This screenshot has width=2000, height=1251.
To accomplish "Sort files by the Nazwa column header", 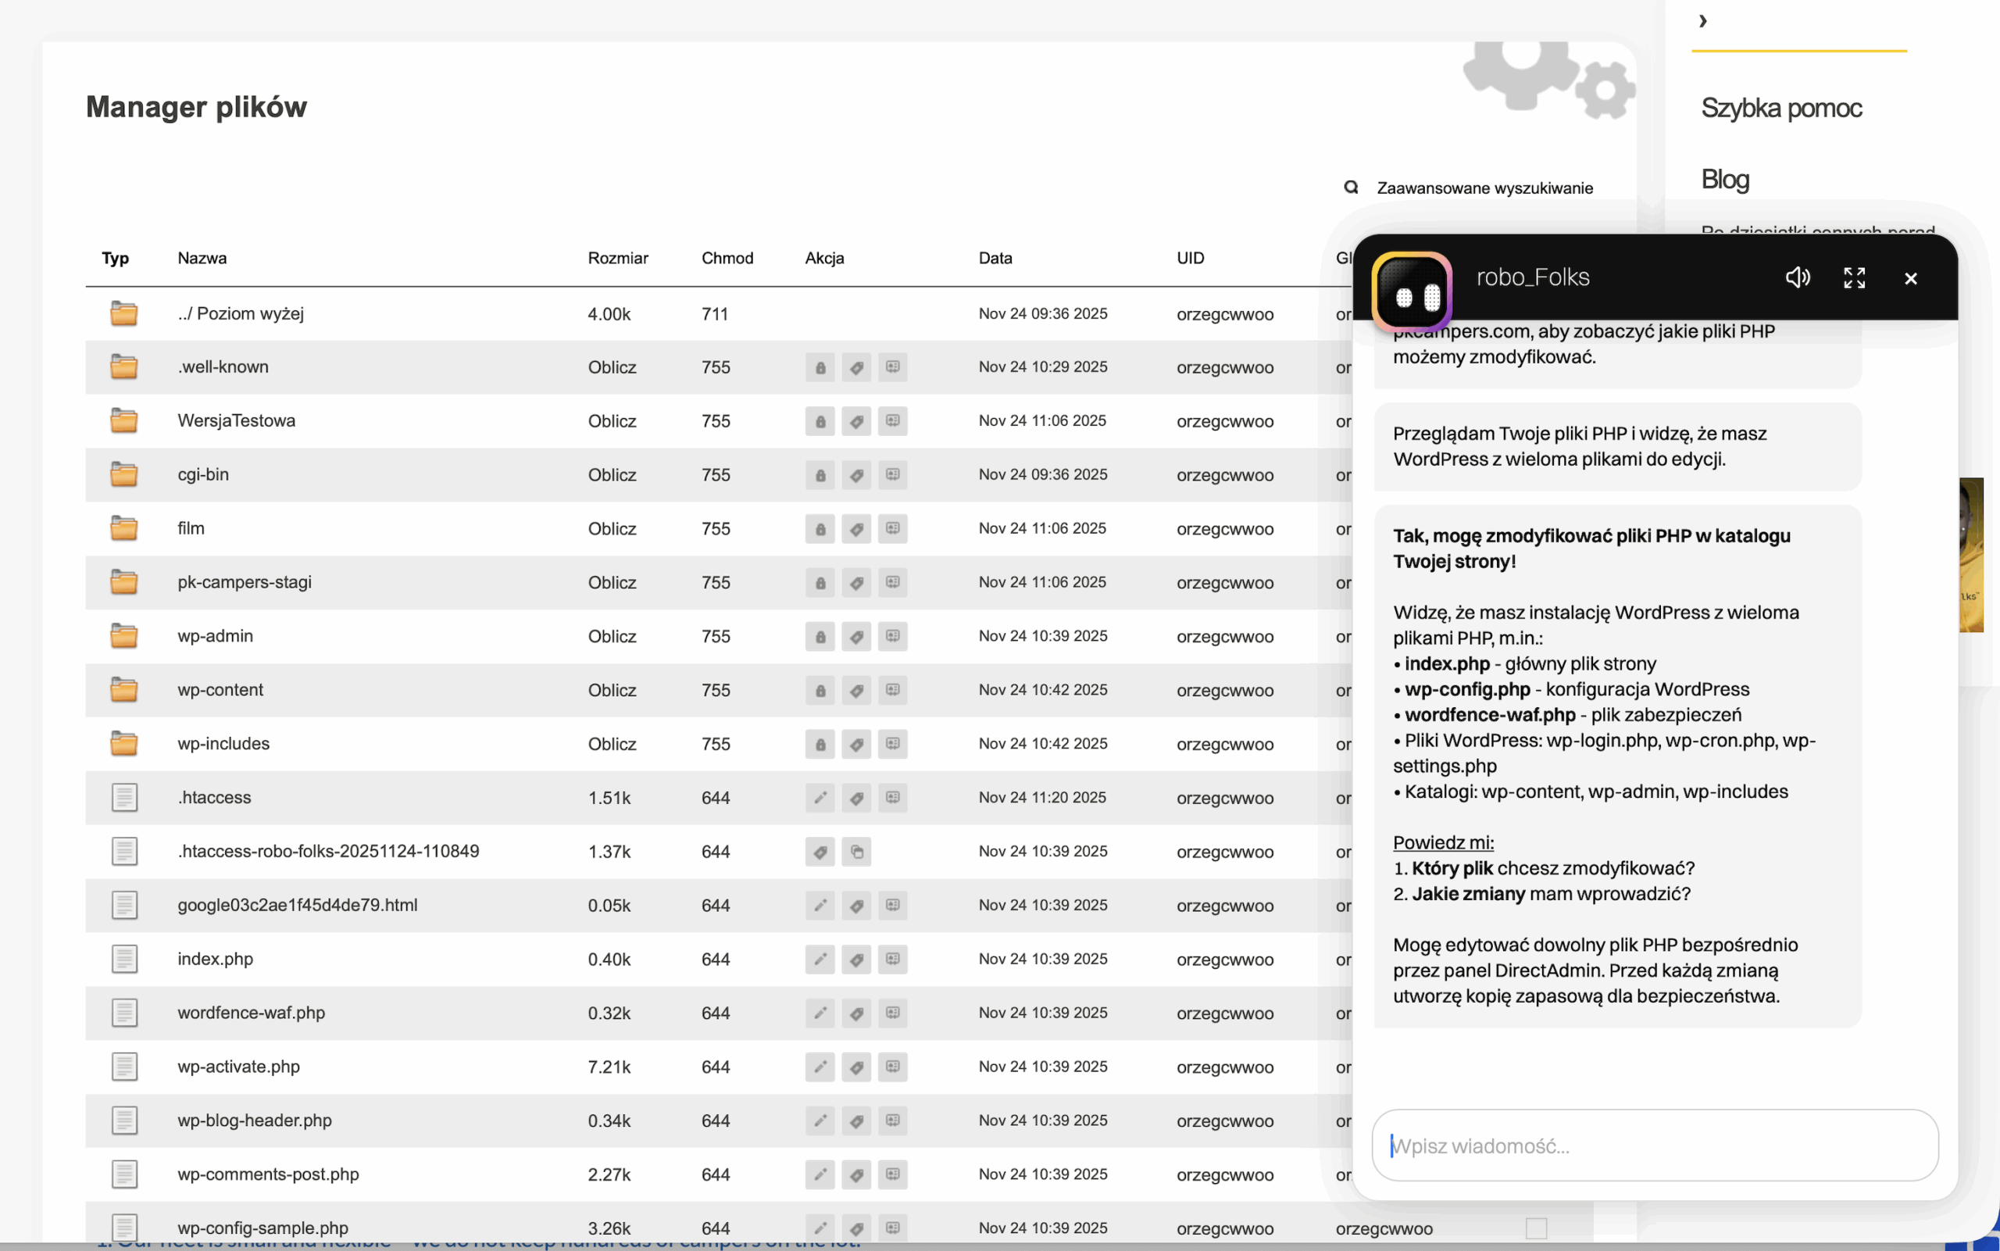I will [x=202, y=258].
